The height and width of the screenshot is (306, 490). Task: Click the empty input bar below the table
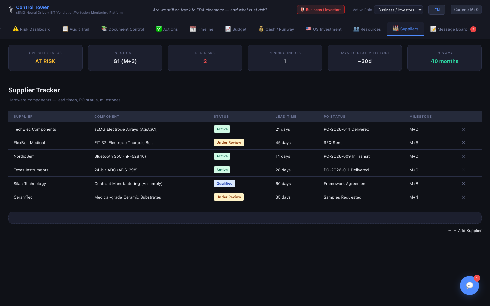click(x=245, y=218)
